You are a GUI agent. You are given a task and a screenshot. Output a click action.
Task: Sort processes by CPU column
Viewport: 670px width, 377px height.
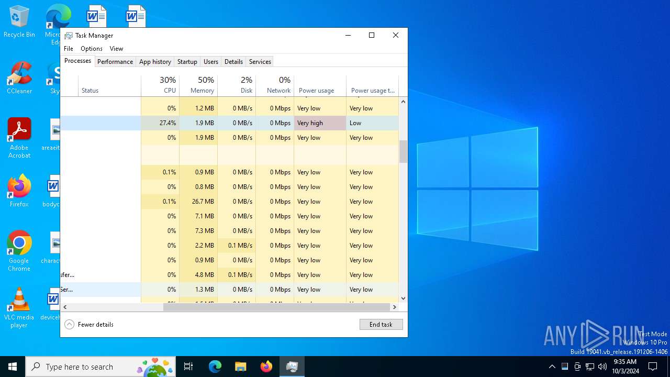[160, 85]
